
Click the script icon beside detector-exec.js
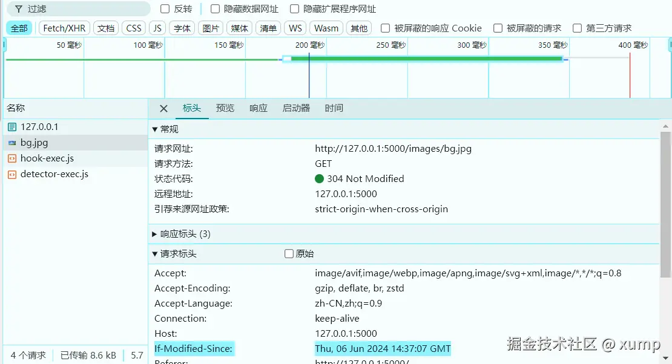[12, 174]
